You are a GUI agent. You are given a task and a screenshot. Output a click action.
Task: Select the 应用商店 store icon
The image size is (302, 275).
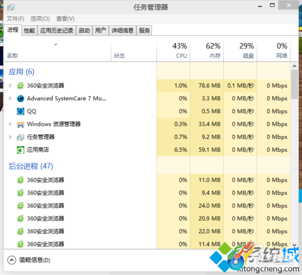21,150
